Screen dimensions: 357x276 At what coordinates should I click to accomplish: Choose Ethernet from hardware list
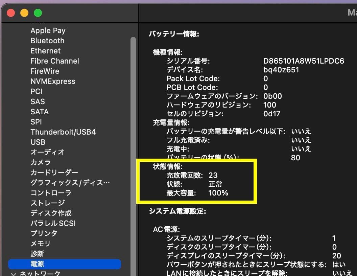pyautogui.click(x=45, y=51)
